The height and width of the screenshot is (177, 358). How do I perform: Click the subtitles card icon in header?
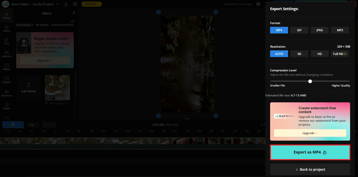tap(75, 4)
